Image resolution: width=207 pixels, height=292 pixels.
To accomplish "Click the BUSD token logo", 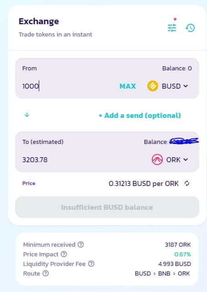I will (x=153, y=86).
